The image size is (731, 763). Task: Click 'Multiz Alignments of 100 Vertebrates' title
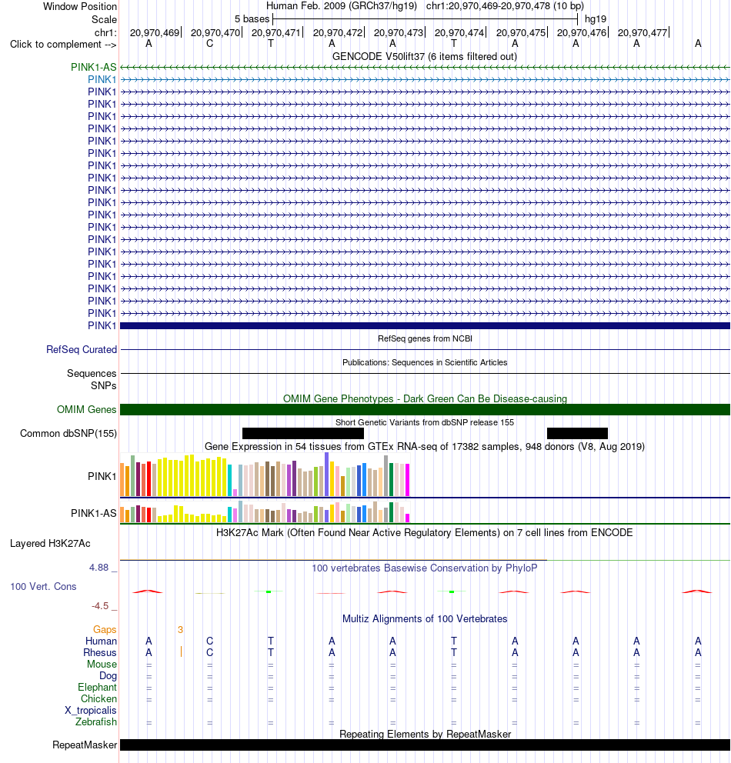tap(425, 618)
